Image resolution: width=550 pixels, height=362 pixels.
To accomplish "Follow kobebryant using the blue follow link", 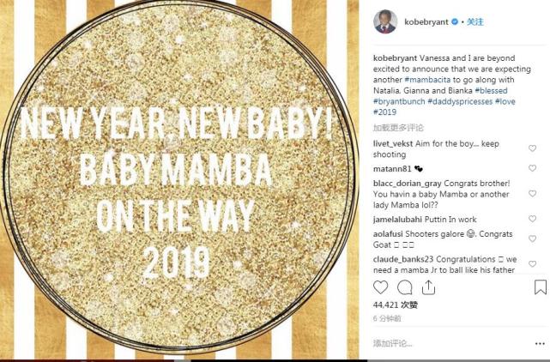I will pyautogui.click(x=475, y=21).
